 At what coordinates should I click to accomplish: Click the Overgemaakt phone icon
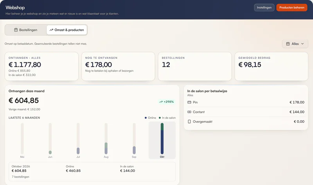click(189, 122)
